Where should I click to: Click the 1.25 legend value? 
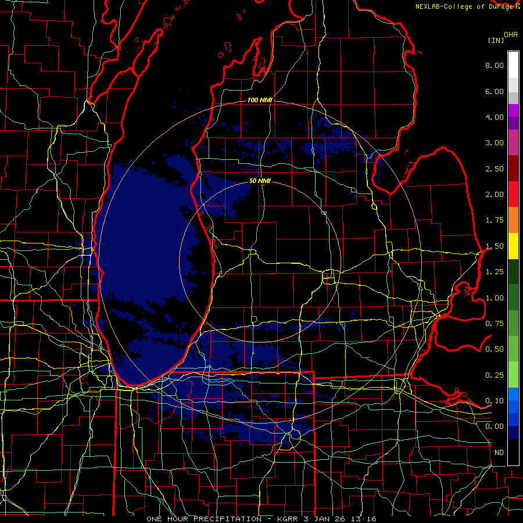(x=495, y=272)
